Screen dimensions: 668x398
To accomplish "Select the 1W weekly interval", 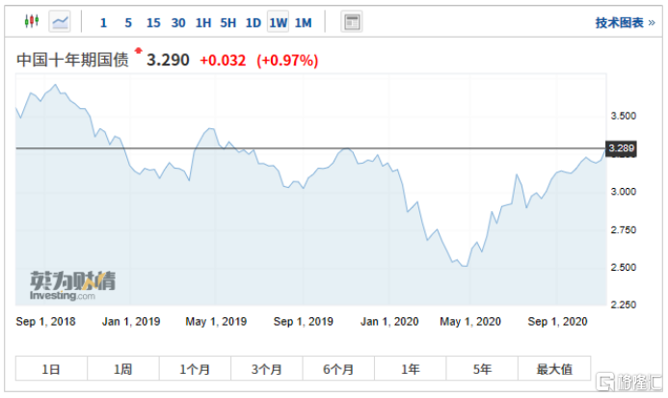I will [279, 22].
